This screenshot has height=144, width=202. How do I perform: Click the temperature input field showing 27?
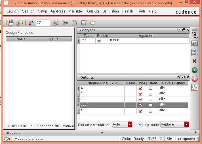pos(43,23)
